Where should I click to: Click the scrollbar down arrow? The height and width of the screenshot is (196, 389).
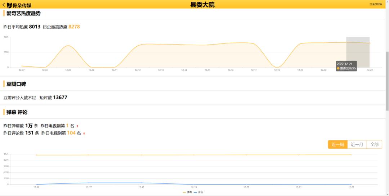pos(387,195)
